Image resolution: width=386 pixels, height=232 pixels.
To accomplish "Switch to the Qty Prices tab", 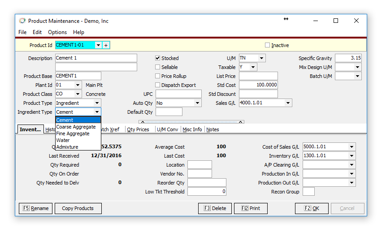I will pos(138,129).
